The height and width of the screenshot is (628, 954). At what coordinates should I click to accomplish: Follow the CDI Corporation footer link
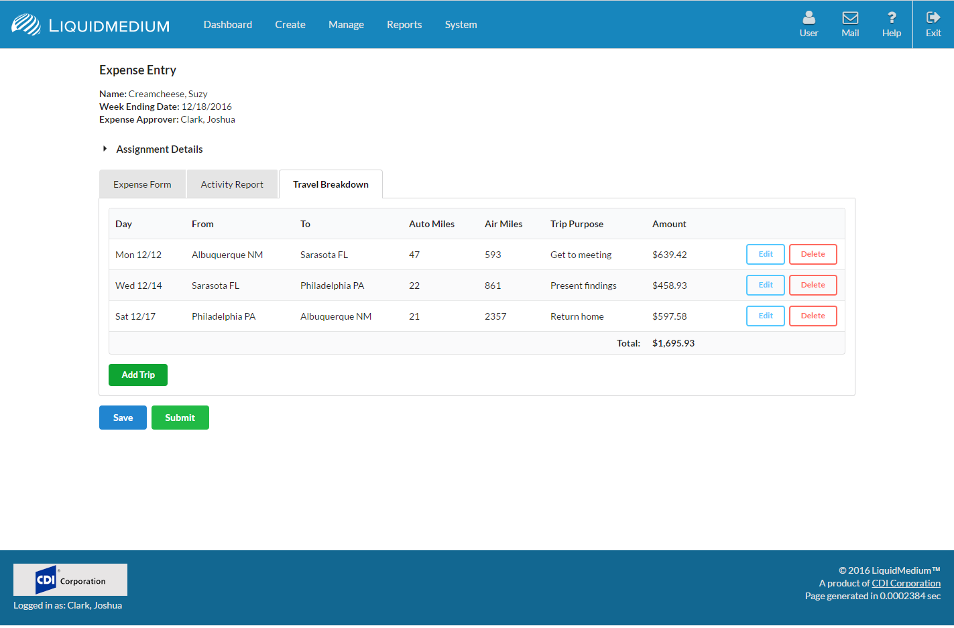click(x=906, y=583)
